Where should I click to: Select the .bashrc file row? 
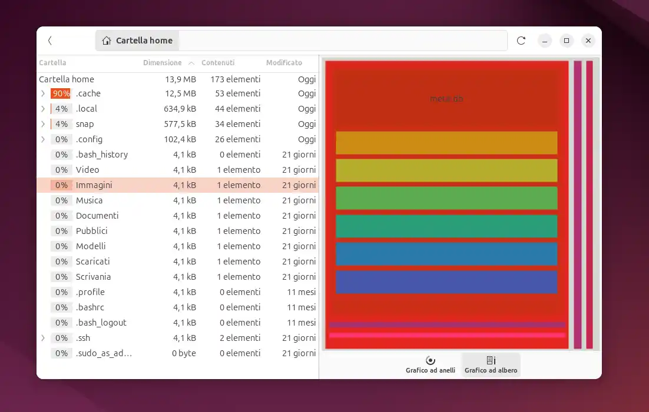(178, 307)
